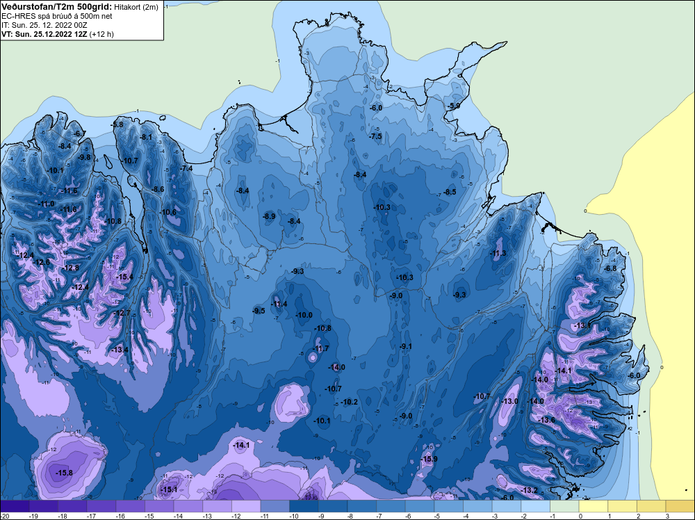Click the -12.8 temperature reading

coord(71,268)
